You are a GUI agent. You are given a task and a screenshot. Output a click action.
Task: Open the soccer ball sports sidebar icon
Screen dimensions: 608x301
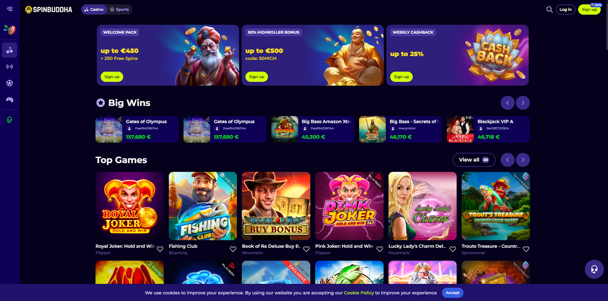point(9,83)
